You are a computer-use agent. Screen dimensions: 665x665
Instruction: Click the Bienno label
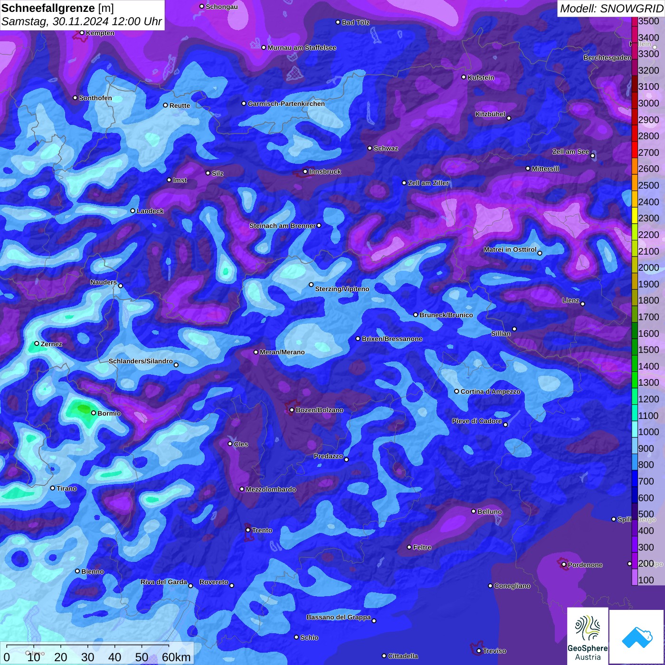[x=92, y=571]
